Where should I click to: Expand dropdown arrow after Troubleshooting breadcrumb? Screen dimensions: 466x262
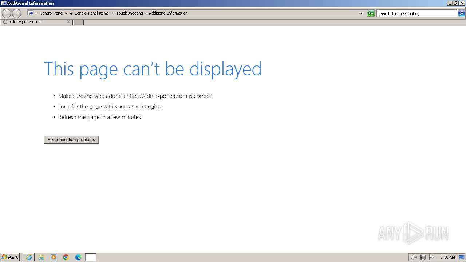tap(146, 13)
